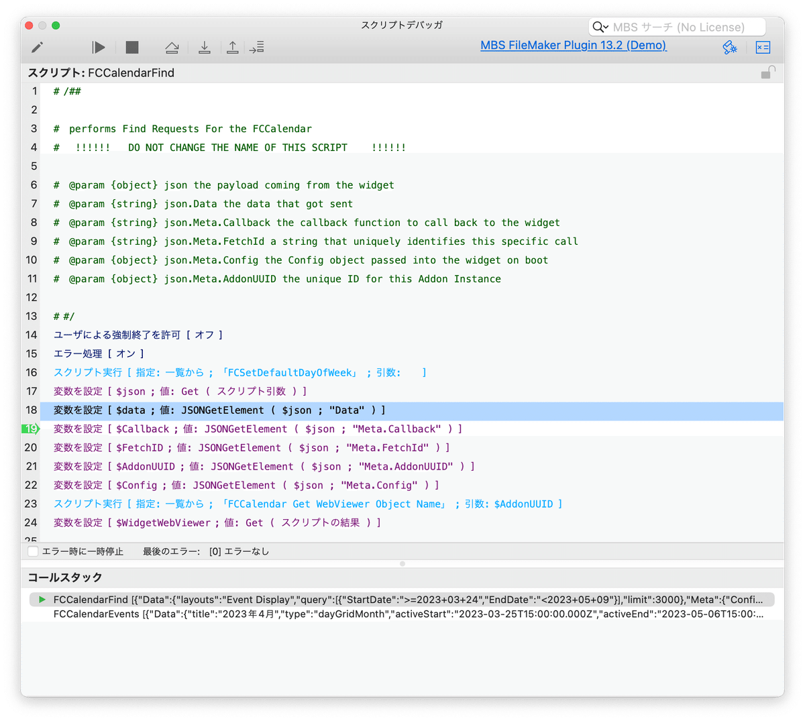Click the magnifier in the MBS search box
The width and height of the screenshot is (805, 721).
point(599,27)
